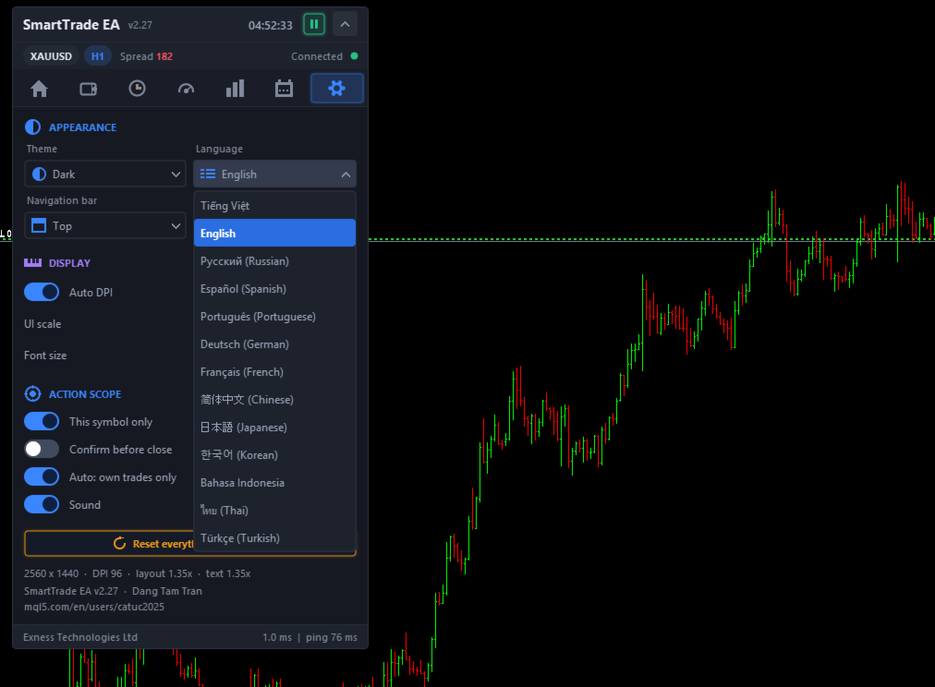Close the Language dropdown showing English
This screenshot has height=687, width=935.
275,174
